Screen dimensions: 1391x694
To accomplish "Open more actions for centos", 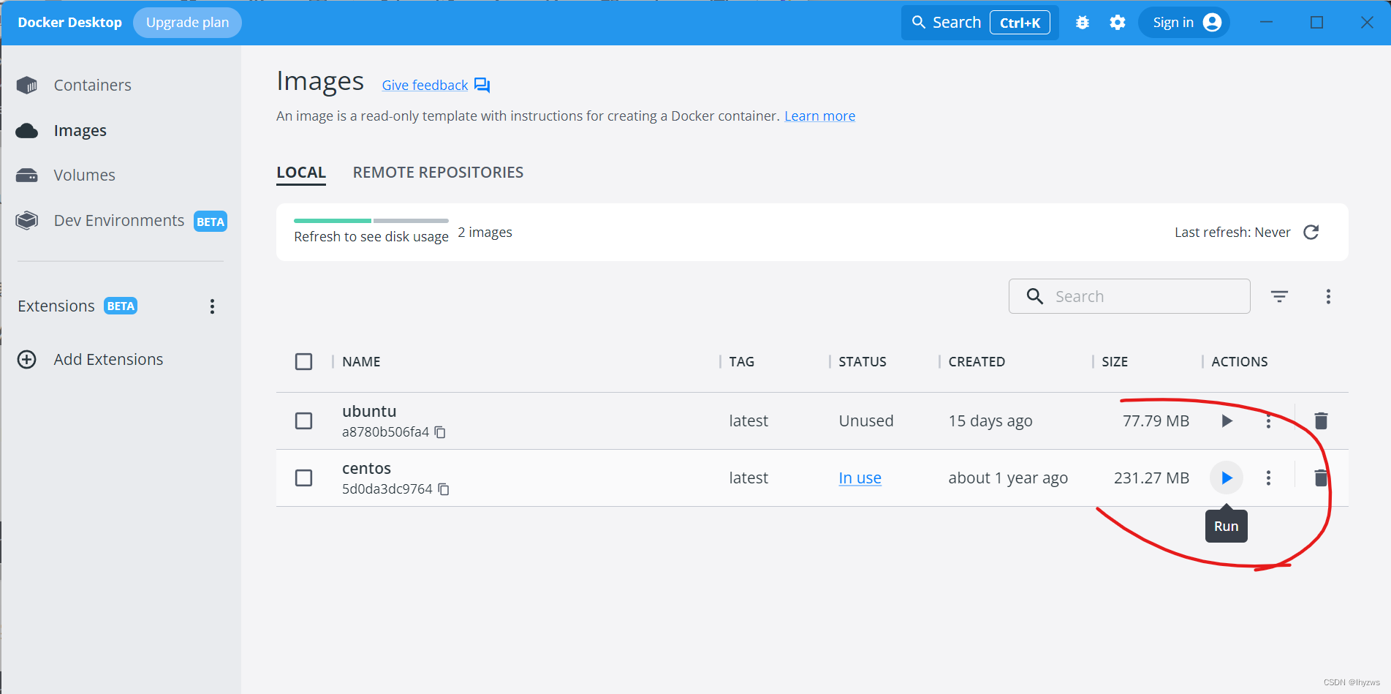I will coord(1268,478).
